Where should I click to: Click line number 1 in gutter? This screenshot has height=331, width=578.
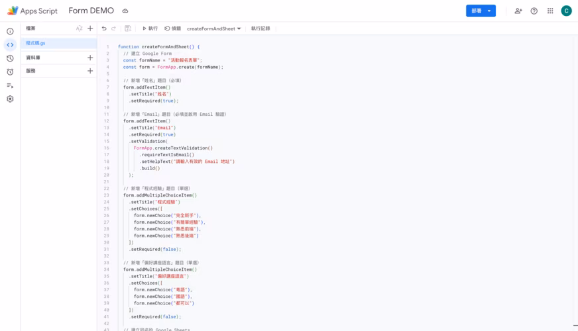point(107,47)
